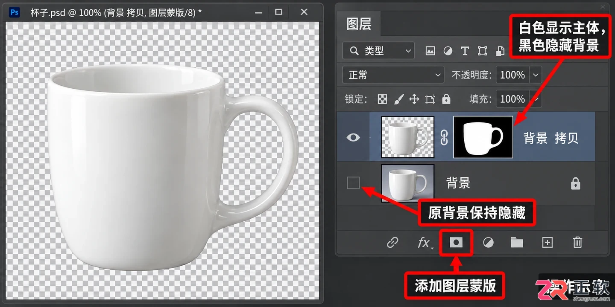
Task: Create a new layer plus icon
Action: (x=547, y=243)
